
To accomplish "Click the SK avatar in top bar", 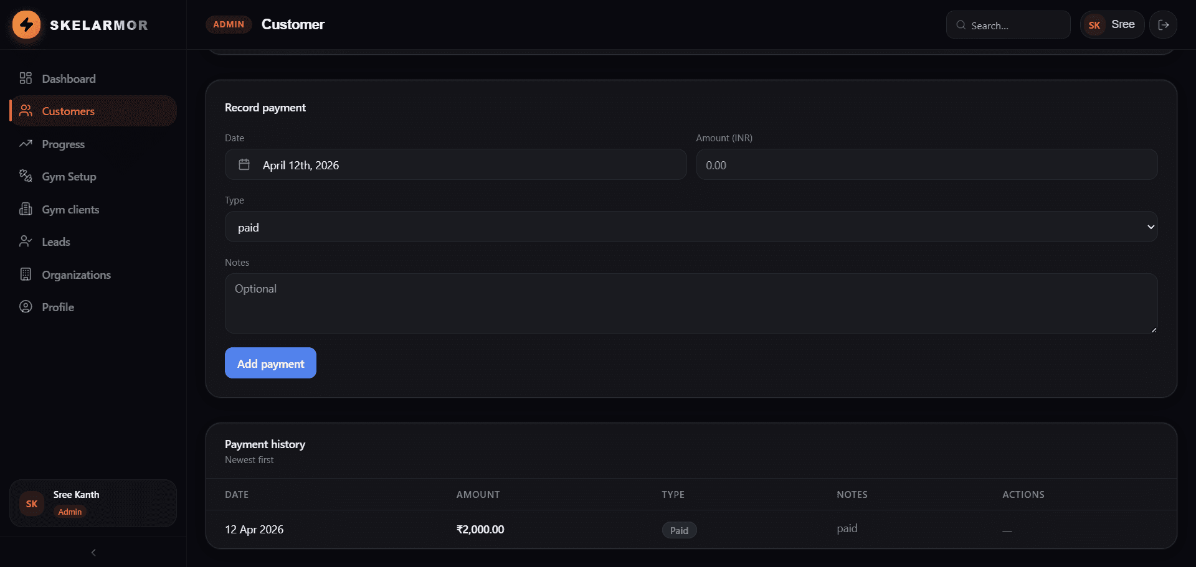I will [x=1094, y=25].
